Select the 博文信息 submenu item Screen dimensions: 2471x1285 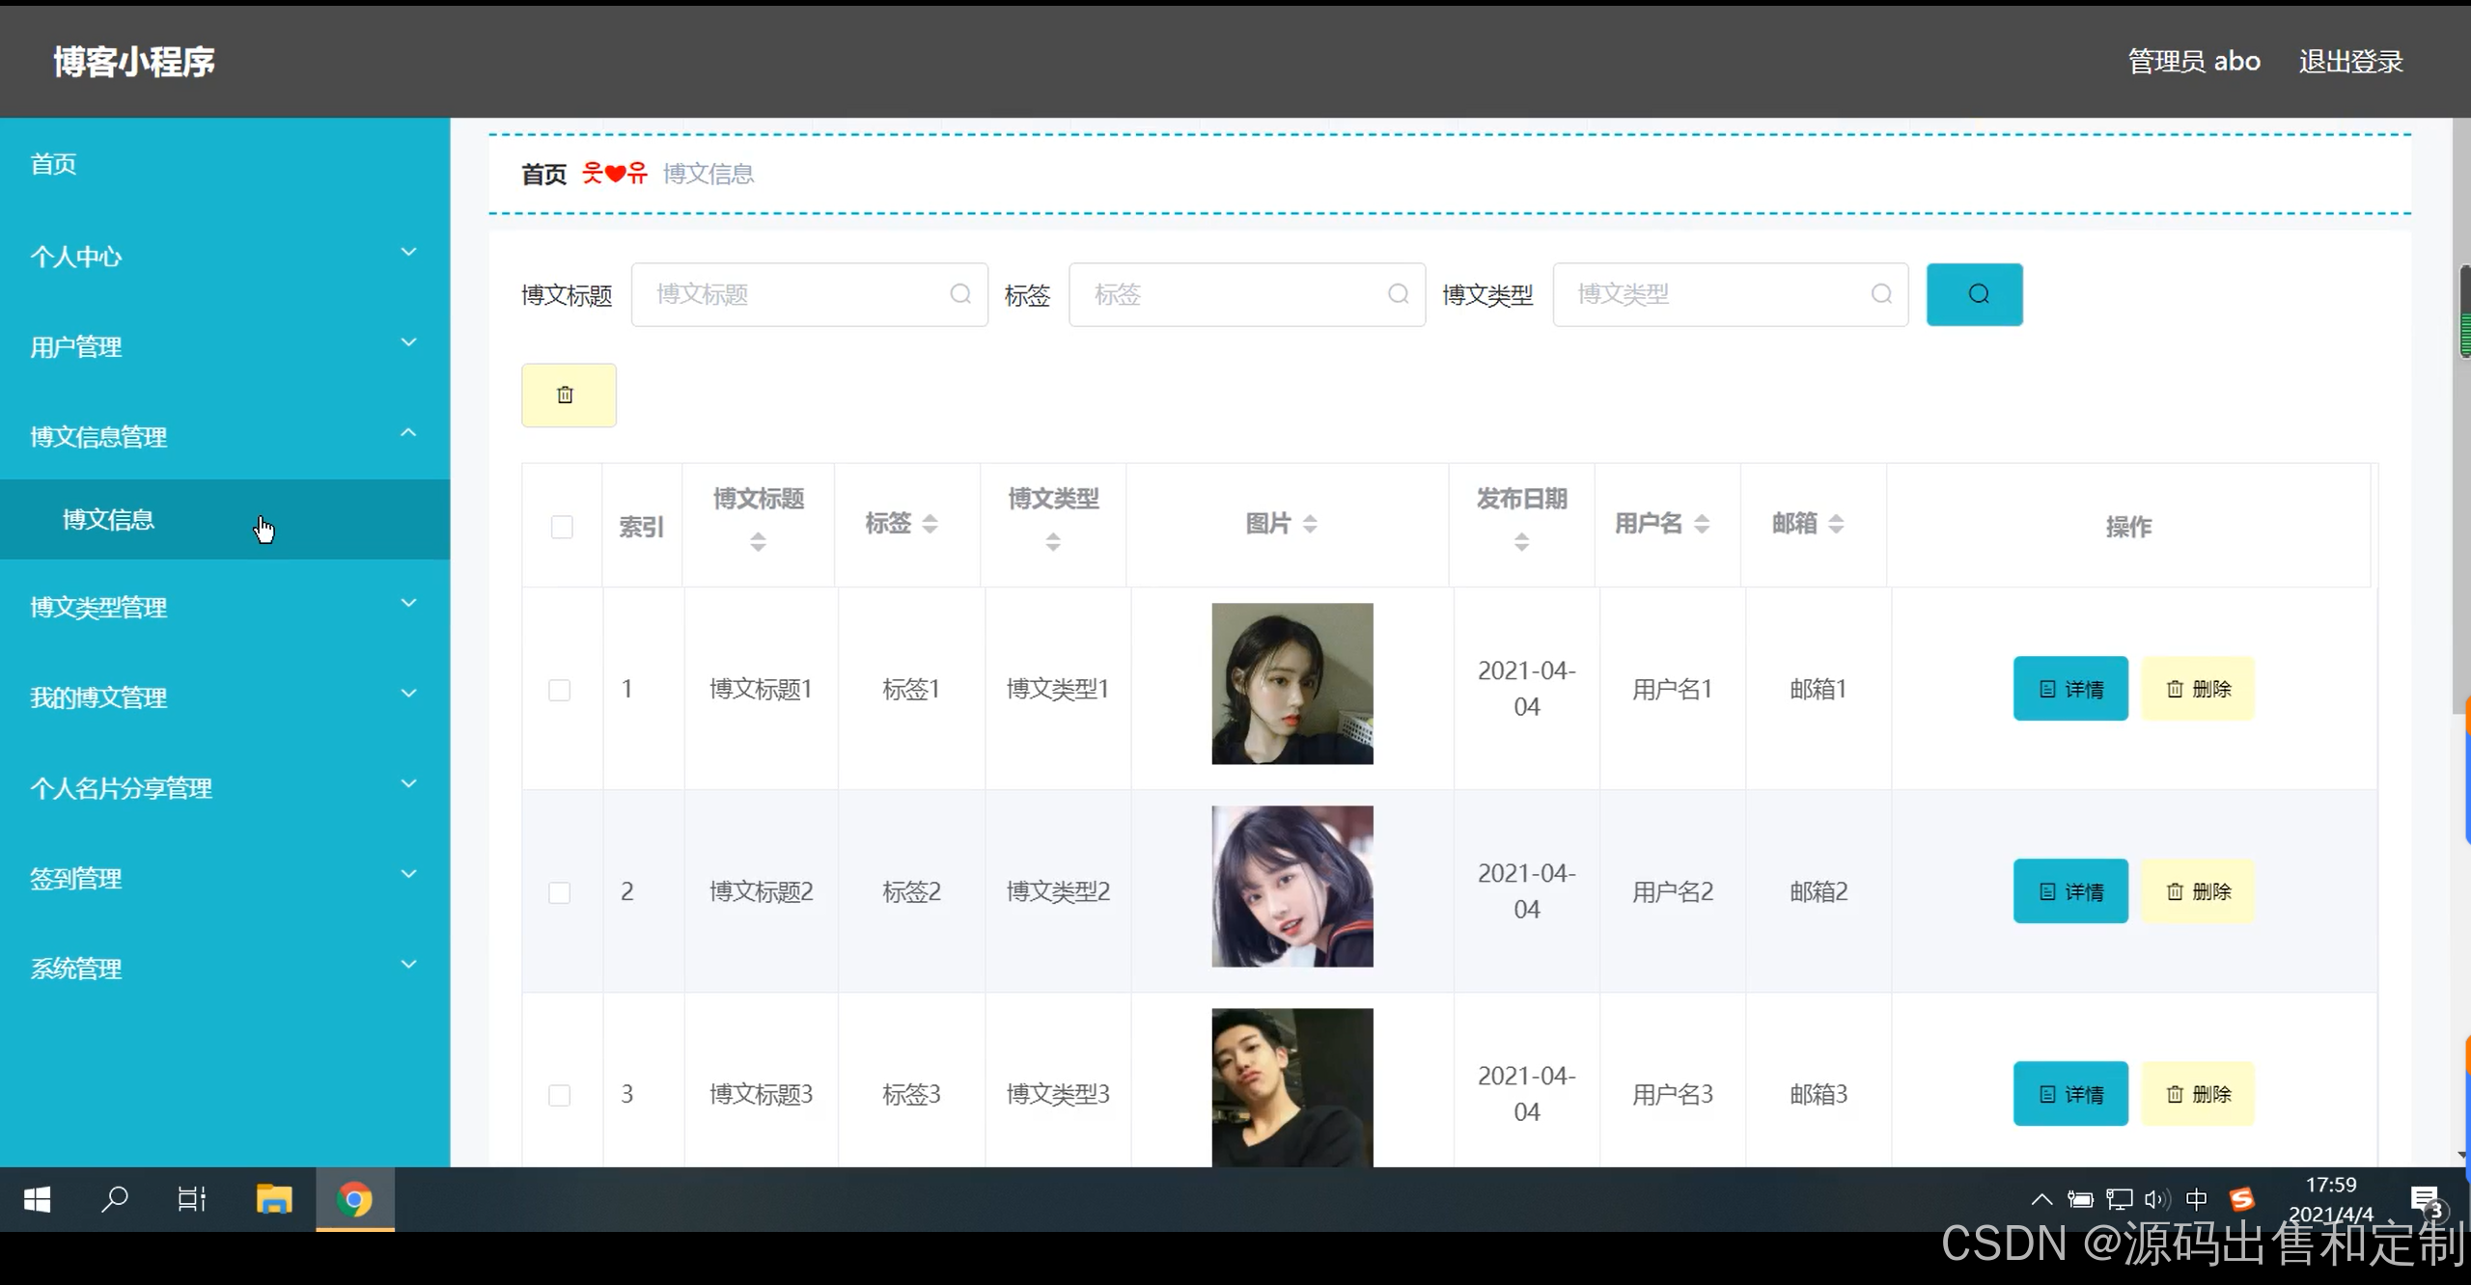108,520
